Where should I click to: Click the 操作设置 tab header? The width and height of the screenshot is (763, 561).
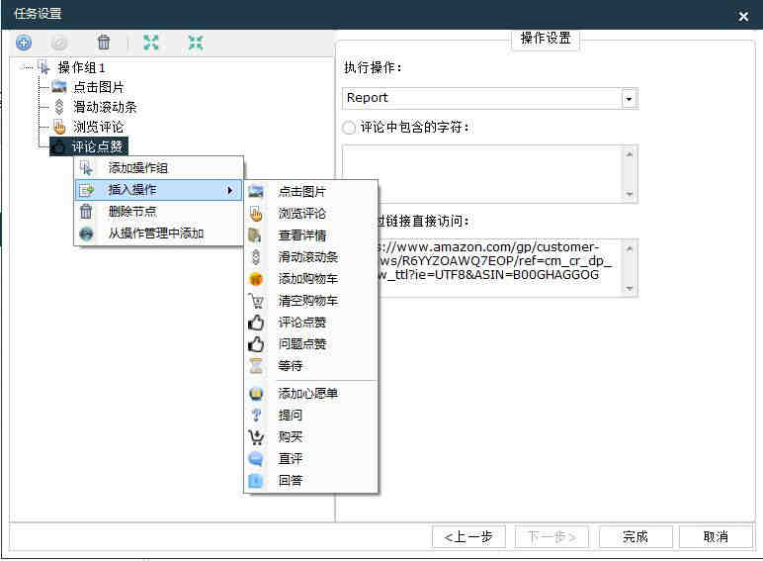pos(546,38)
